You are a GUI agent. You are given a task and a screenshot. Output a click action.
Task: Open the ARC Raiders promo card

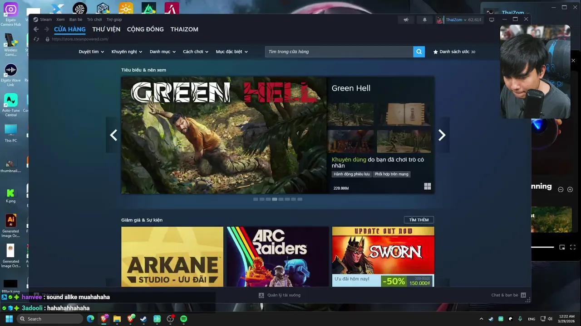278,257
